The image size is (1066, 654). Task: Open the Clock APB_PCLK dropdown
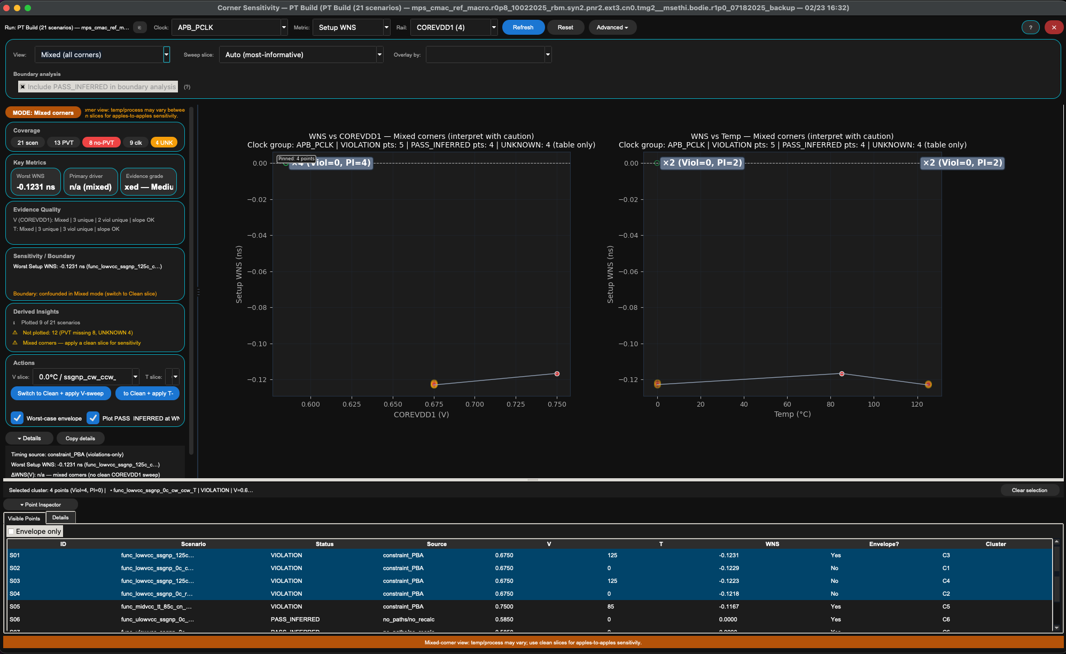click(230, 28)
